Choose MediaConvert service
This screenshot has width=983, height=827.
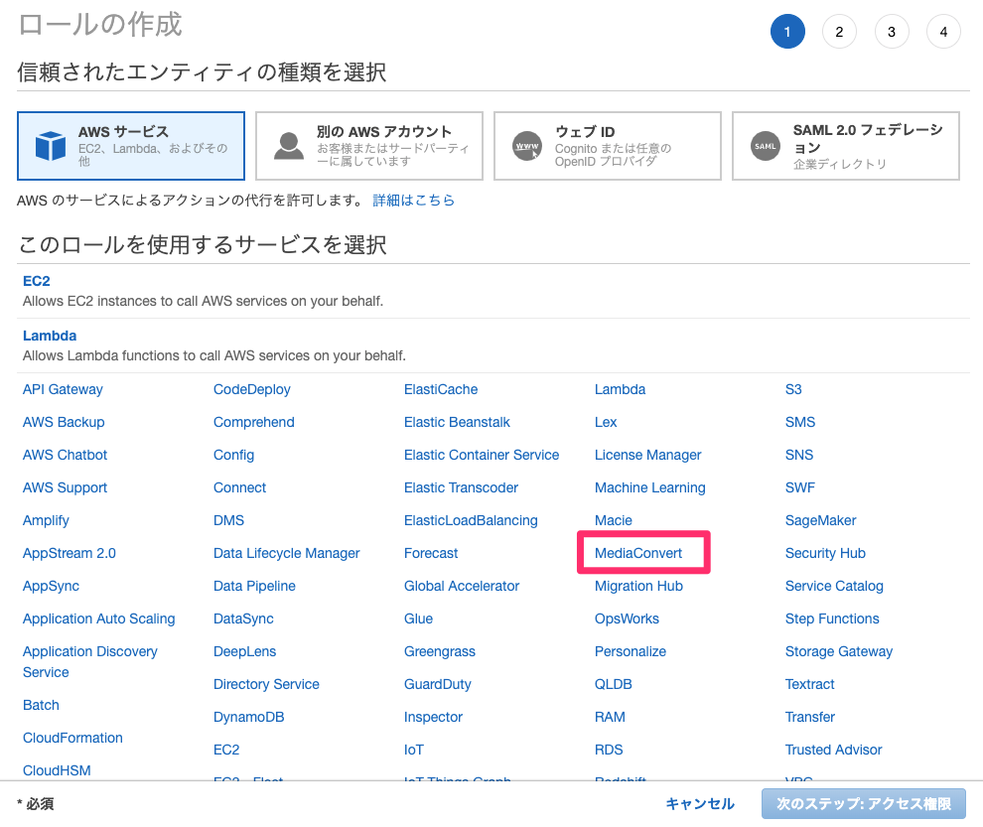(638, 553)
